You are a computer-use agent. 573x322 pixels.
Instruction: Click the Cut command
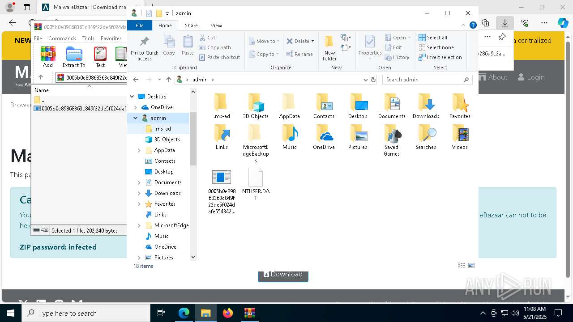pos(207,38)
